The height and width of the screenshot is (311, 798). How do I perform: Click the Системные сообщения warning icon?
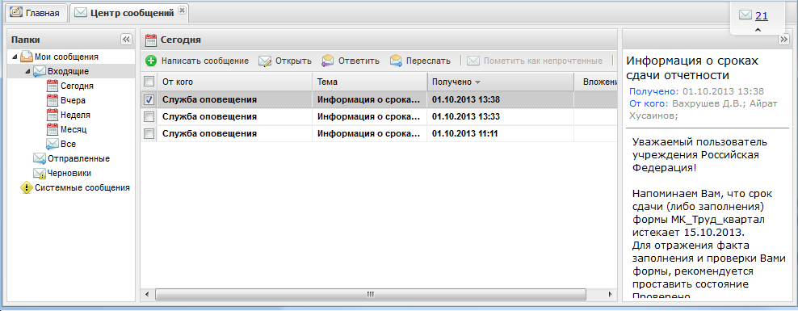[27, 188]
